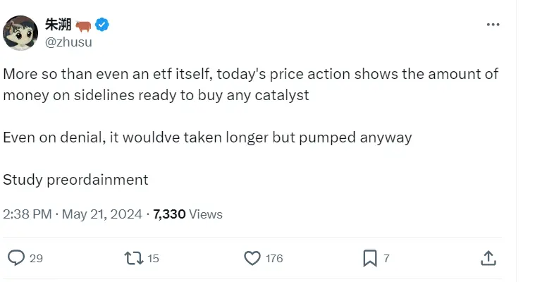The width and height of the screenshot is (535, 282).
Task: Visit the @zhusu handle link
Action: (68, 42)
